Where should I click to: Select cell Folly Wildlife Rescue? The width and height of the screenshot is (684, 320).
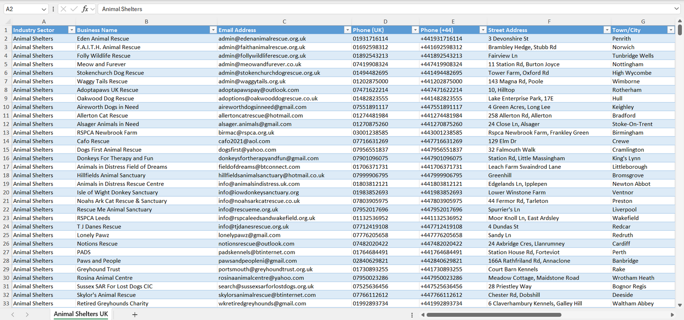(146, 56)
